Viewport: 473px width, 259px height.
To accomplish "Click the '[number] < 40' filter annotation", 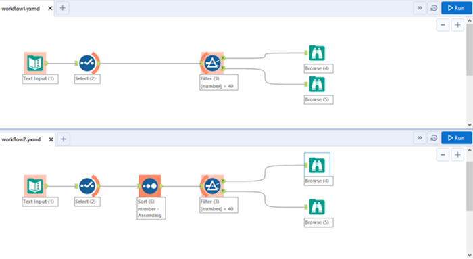I will 217,209.
